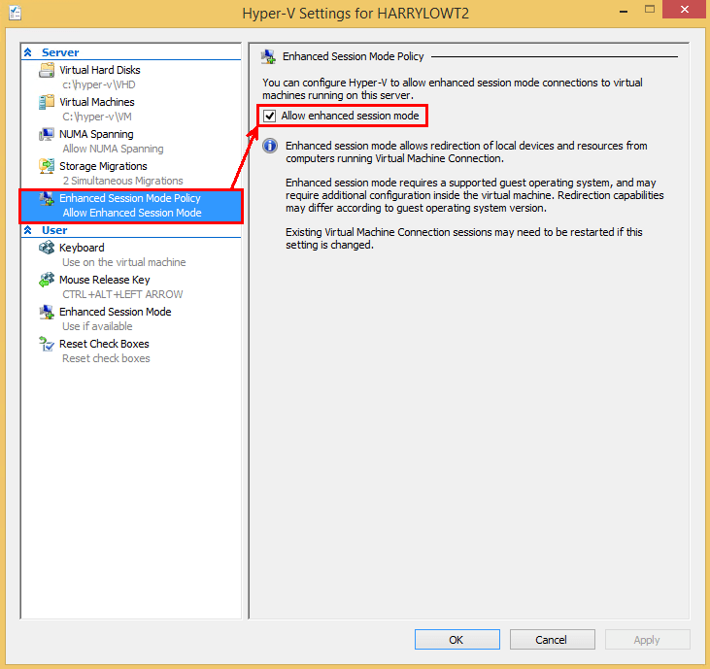
Task: Click OK to save settings
Action: pos(456,640)
